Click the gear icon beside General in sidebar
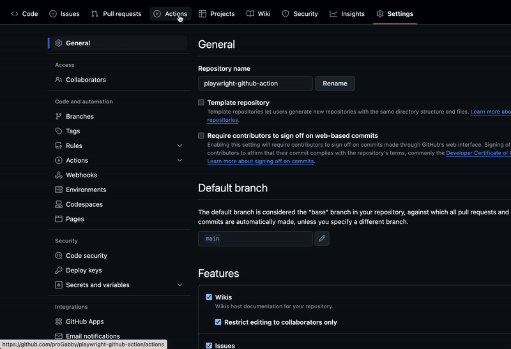Screen dimensions: 511x349 [x=59, y=43]
